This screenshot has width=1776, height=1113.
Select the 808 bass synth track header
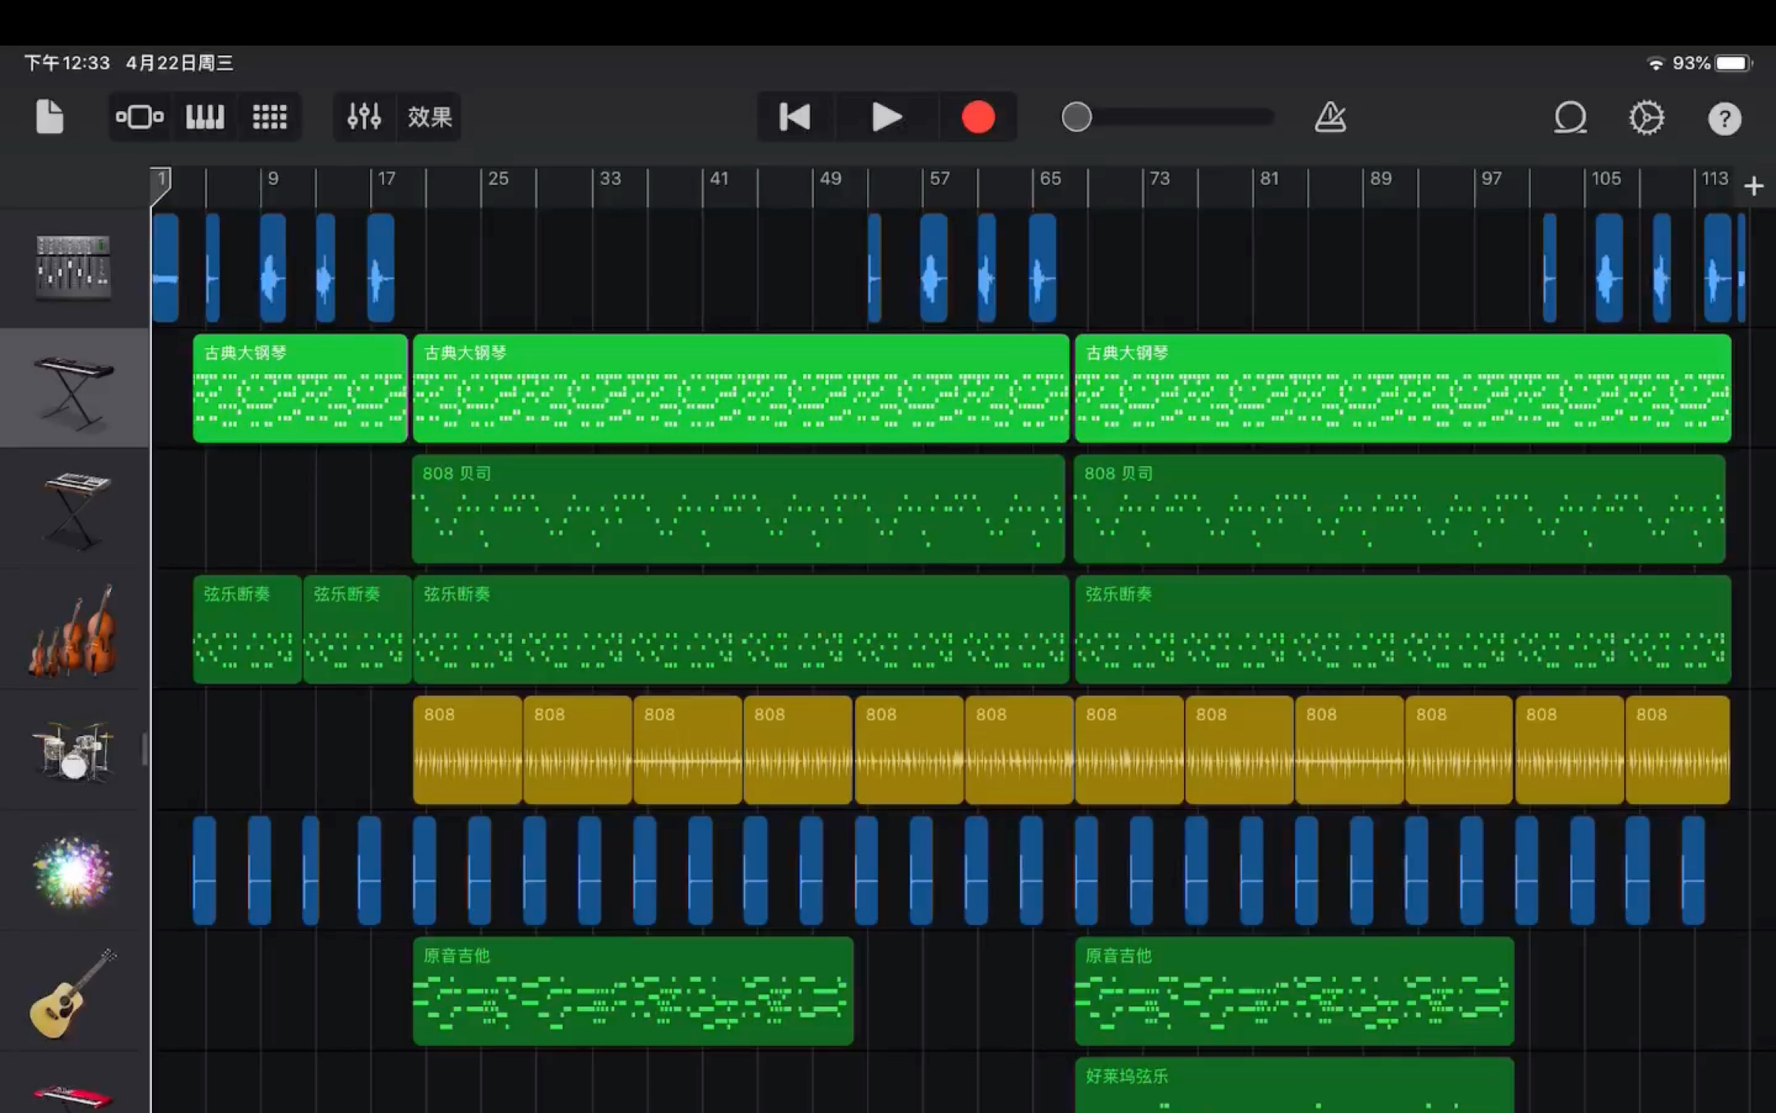click(74, 509)
